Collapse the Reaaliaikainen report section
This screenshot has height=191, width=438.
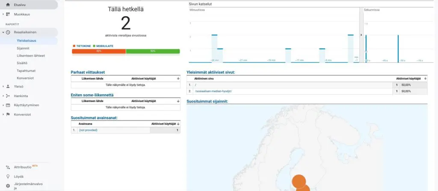pyautogui.click(x=3, y=32)
